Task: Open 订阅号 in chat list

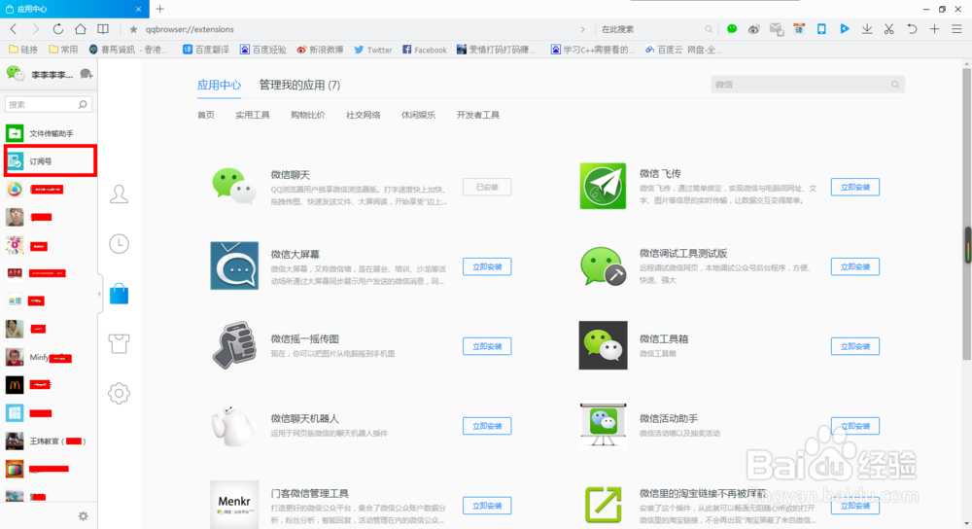Action: (x=51, y=161)
